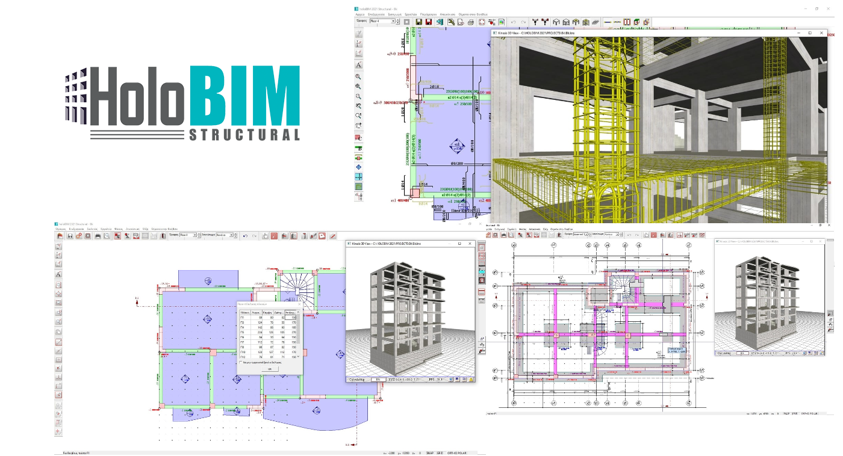Open the Floor 4 dropdown in top window
The height and width of the screenshot is (456, 843).
382,21
